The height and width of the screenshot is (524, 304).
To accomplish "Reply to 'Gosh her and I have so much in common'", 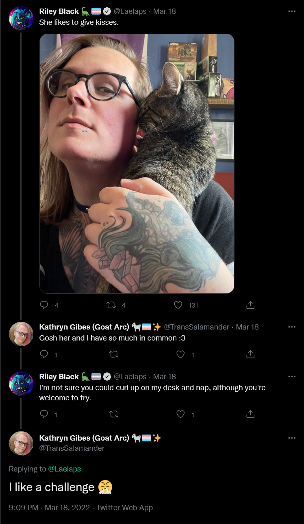I will [44, 354].
